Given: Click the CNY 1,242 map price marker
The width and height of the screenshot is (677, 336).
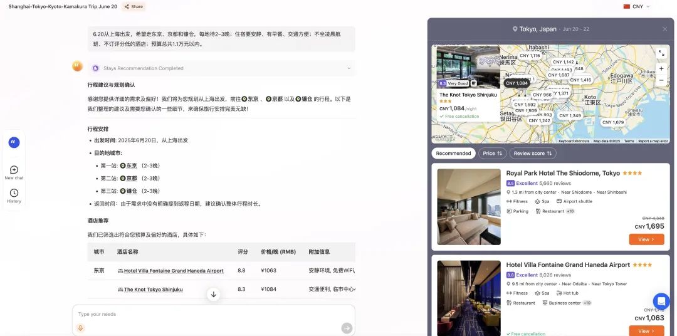Looking at the screenshot, I should (539, 120).
